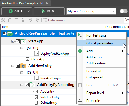This screenshot has width=129, height=106.
Task: Toggle the switch beside run configuration
Action: point(124,11)
